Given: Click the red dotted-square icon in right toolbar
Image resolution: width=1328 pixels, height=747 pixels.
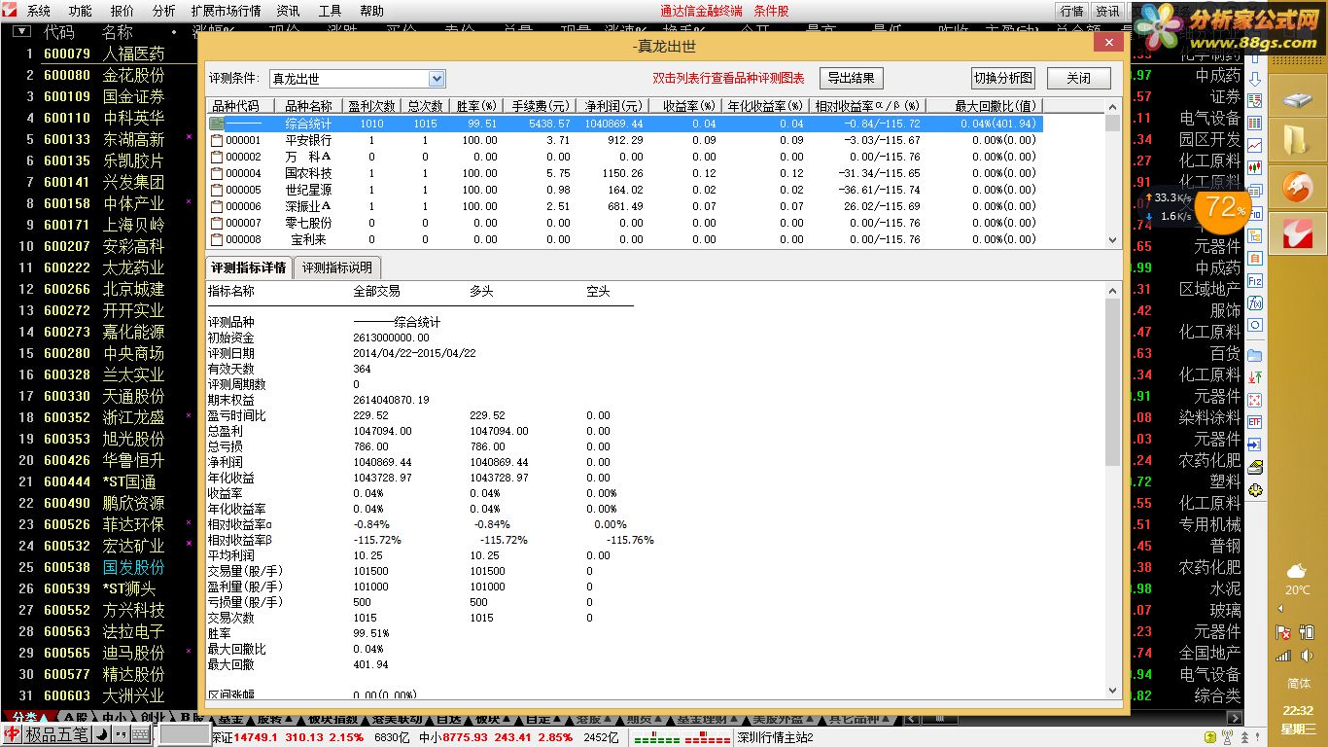Looking at the screenshot, I should (x=1255, y=400).
